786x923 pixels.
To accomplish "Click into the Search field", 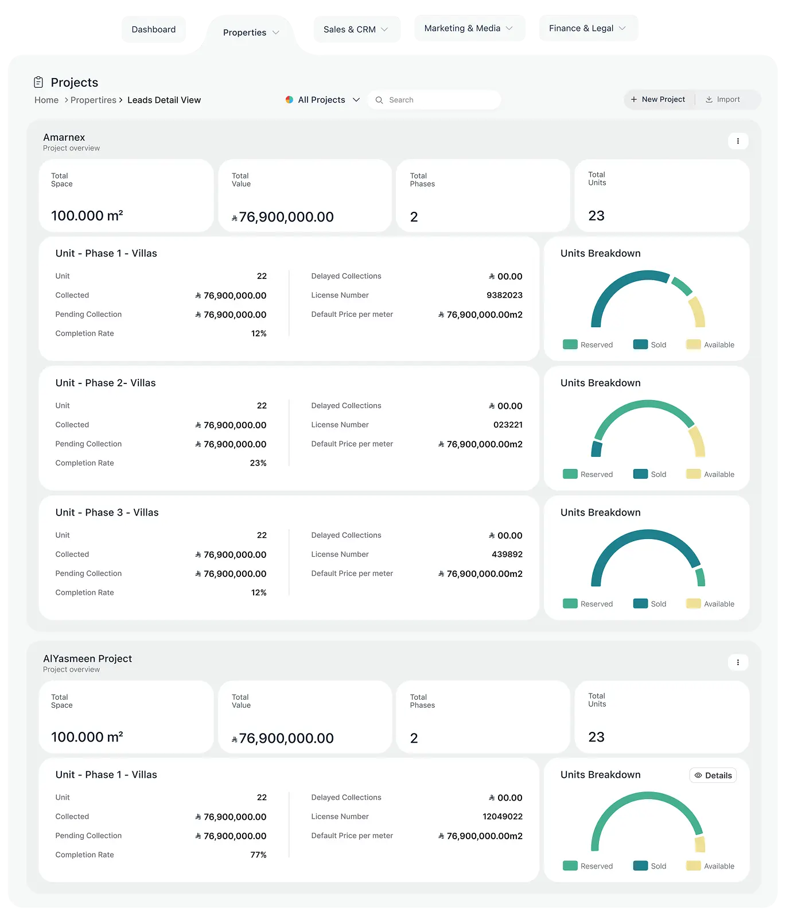I will tap(434, 100).
